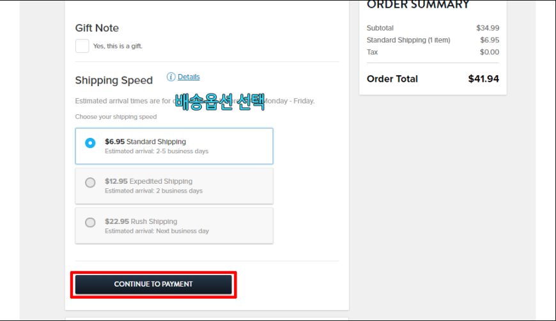Click the Tax $0.00 line
556x321 pixels.
[x=433, y=52]
